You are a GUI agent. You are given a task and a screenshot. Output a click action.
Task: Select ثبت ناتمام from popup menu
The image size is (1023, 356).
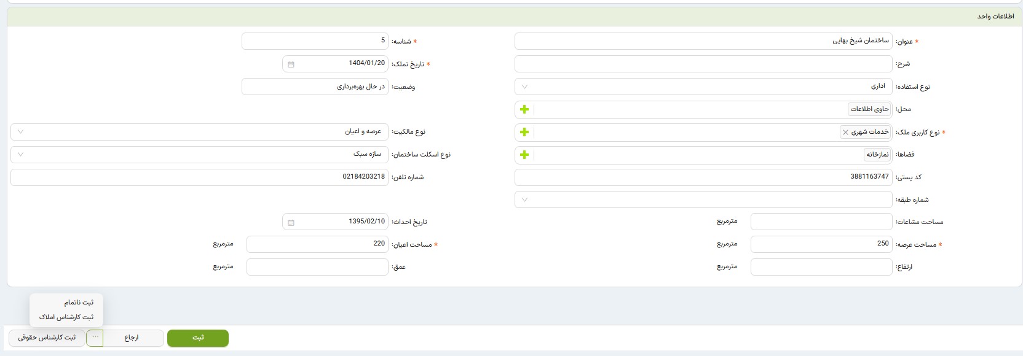[79, 303]
